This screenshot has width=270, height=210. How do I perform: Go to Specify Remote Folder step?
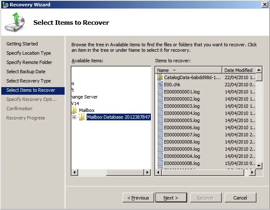pos(29,62)
